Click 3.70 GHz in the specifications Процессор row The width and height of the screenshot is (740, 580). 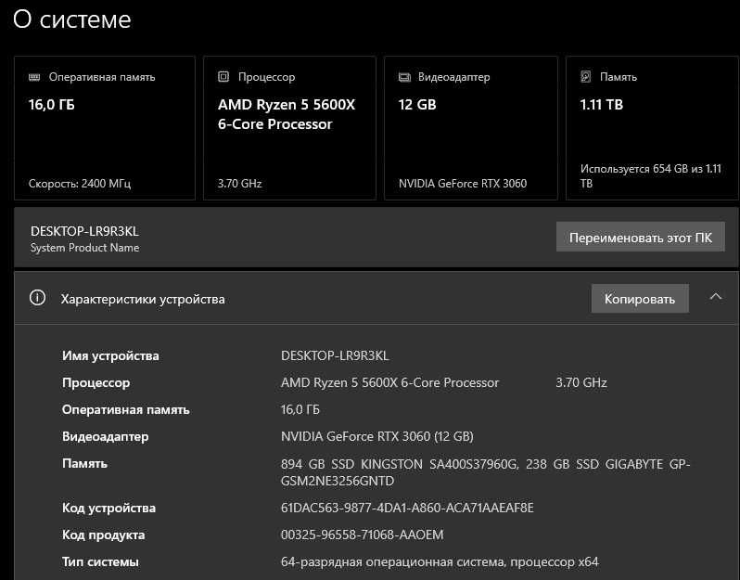click(581, 382)
